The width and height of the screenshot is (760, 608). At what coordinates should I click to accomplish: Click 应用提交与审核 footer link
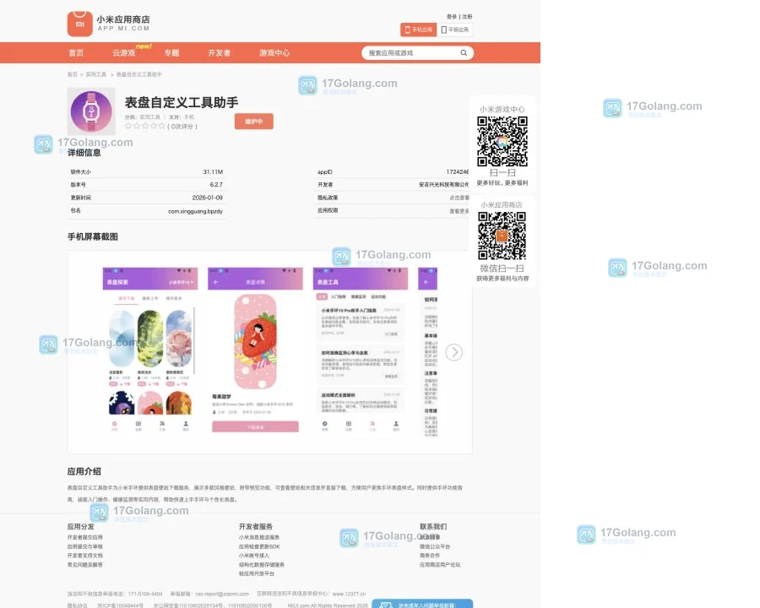click(x=84, y=546)
